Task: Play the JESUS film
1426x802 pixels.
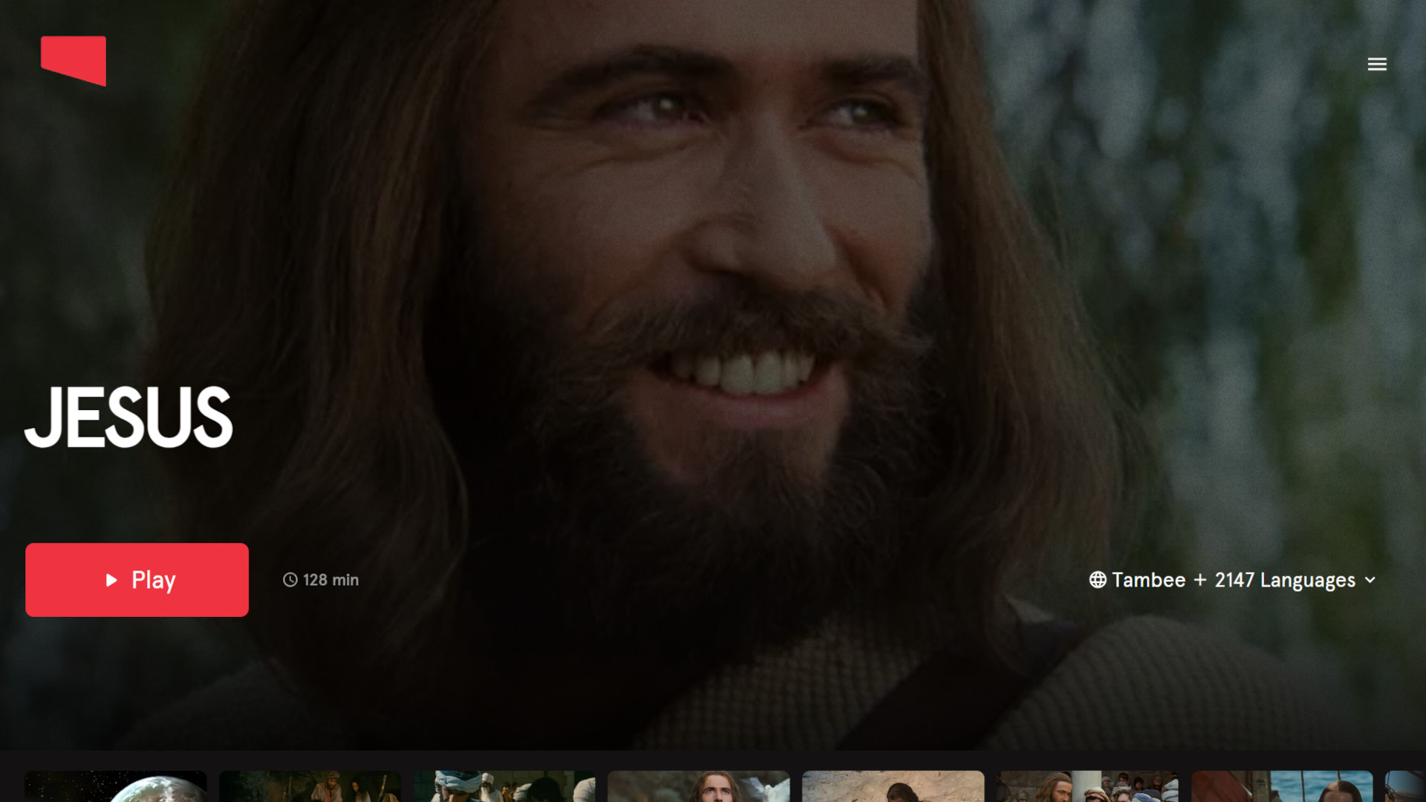Action: pos(137,580)
